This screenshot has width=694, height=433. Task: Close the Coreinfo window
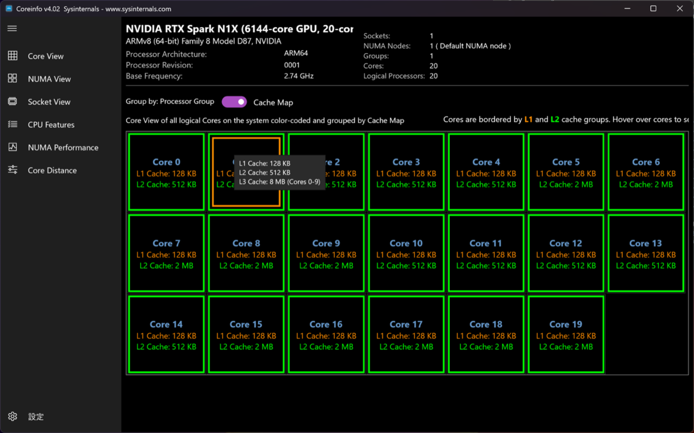(680, 9)
